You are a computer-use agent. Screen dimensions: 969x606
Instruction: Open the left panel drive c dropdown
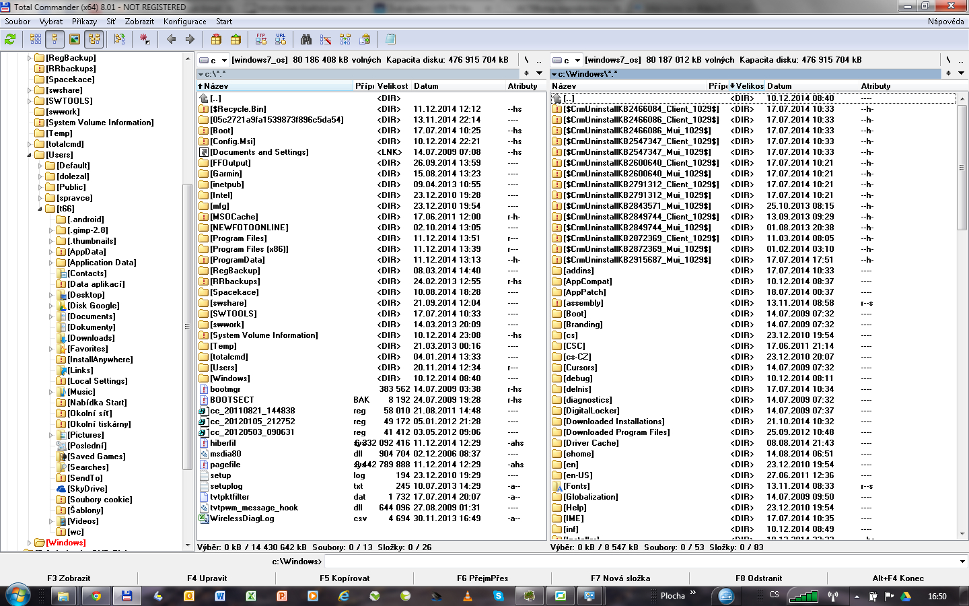214,60
